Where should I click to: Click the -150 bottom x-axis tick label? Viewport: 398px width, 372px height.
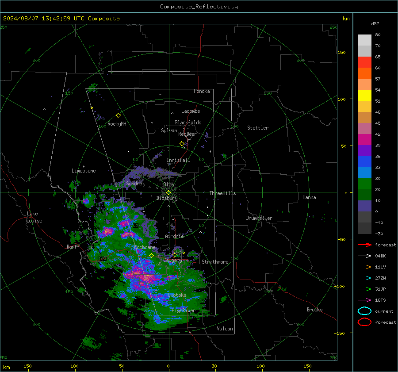point(26,366)
